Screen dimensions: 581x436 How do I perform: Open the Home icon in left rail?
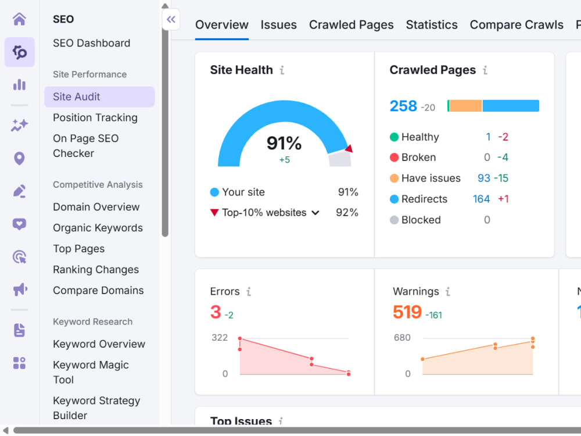19,19
